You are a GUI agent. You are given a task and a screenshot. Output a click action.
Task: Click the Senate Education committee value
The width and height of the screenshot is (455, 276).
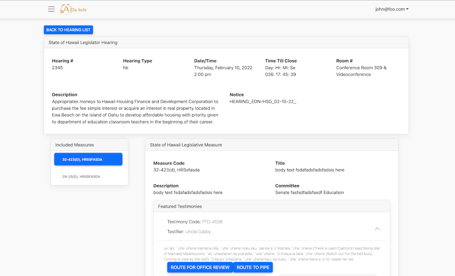point(309,193)
